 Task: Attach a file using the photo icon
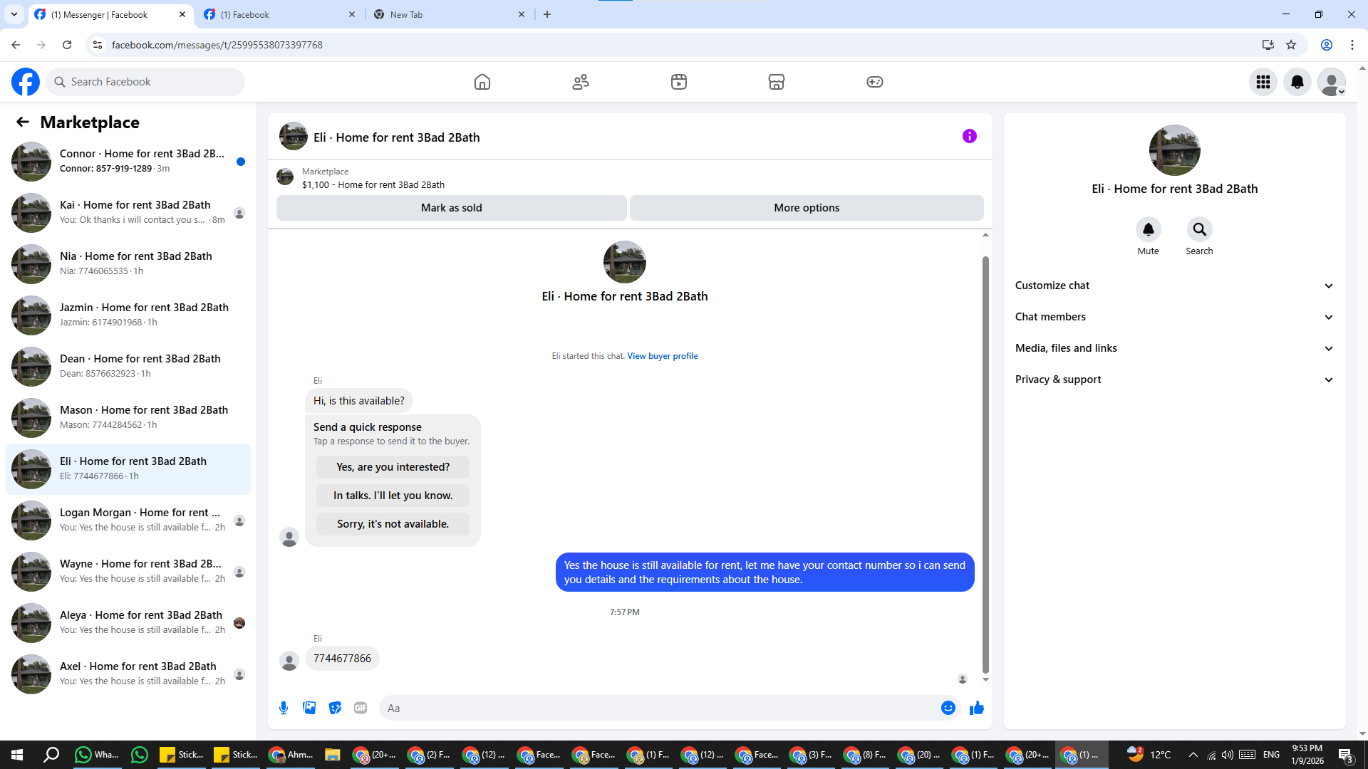click(x=309, y=708)
